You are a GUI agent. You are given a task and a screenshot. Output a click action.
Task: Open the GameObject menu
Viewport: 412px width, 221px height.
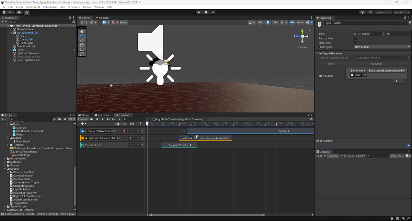click(x=33, y=7)
